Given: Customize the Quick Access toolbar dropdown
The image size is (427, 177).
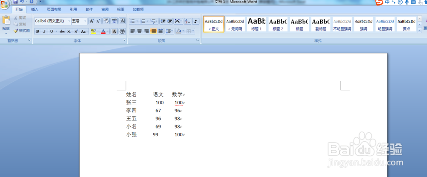Looking at the screenshot, I should click(40, 2).
